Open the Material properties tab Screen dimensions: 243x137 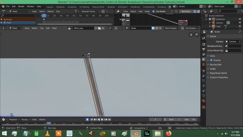pos(204,101)
